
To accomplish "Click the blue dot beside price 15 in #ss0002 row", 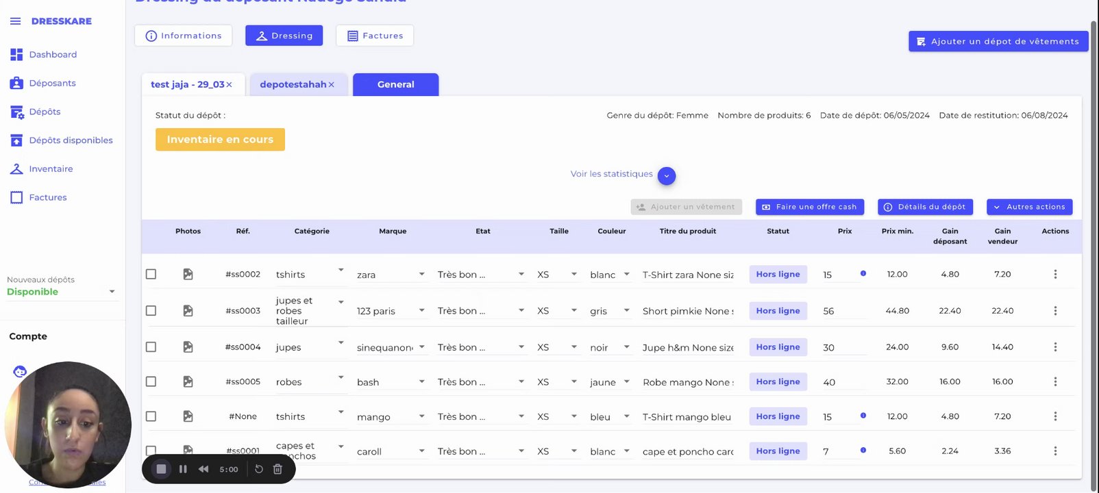I will (863, 273).
